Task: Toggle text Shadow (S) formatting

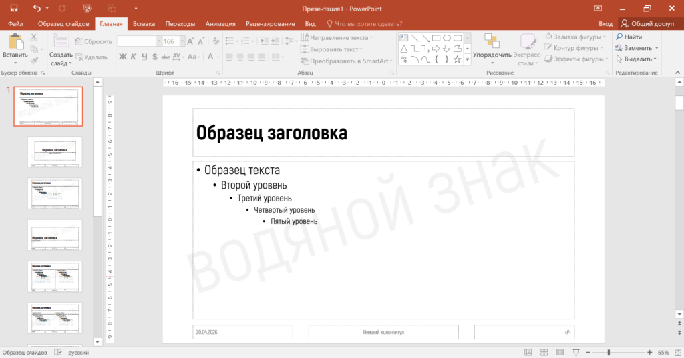Action: click(x=155, y=57)
